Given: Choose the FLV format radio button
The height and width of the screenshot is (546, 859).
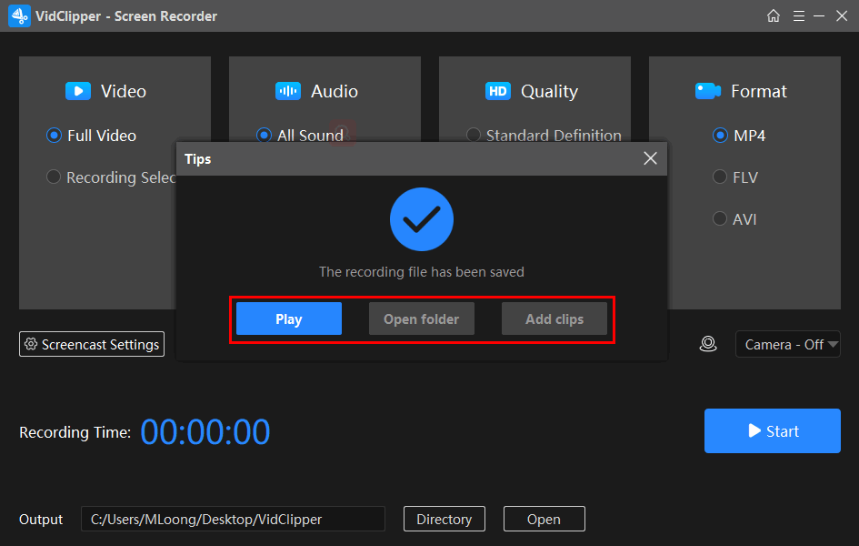Looking at the screenshot, I should click(720, 177).
